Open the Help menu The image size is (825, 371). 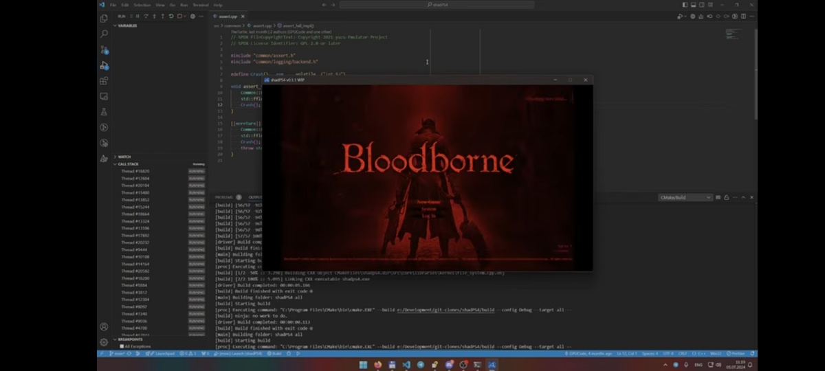point(218,5)
